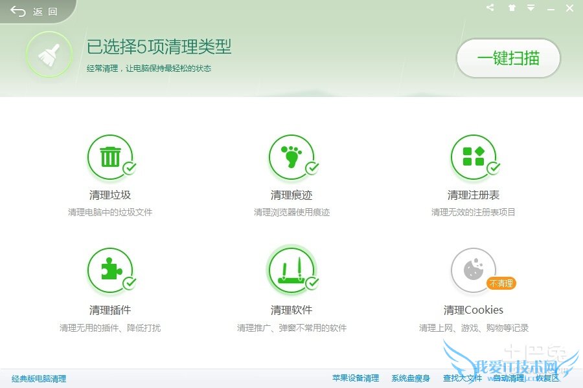
Task: Uncheck the 清理注册表 checkmark badge
Action: 494,168
